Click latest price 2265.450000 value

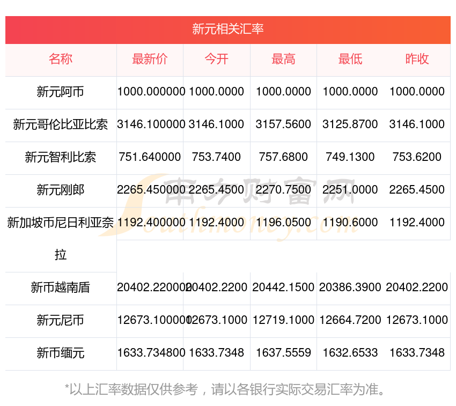point(151,190)
